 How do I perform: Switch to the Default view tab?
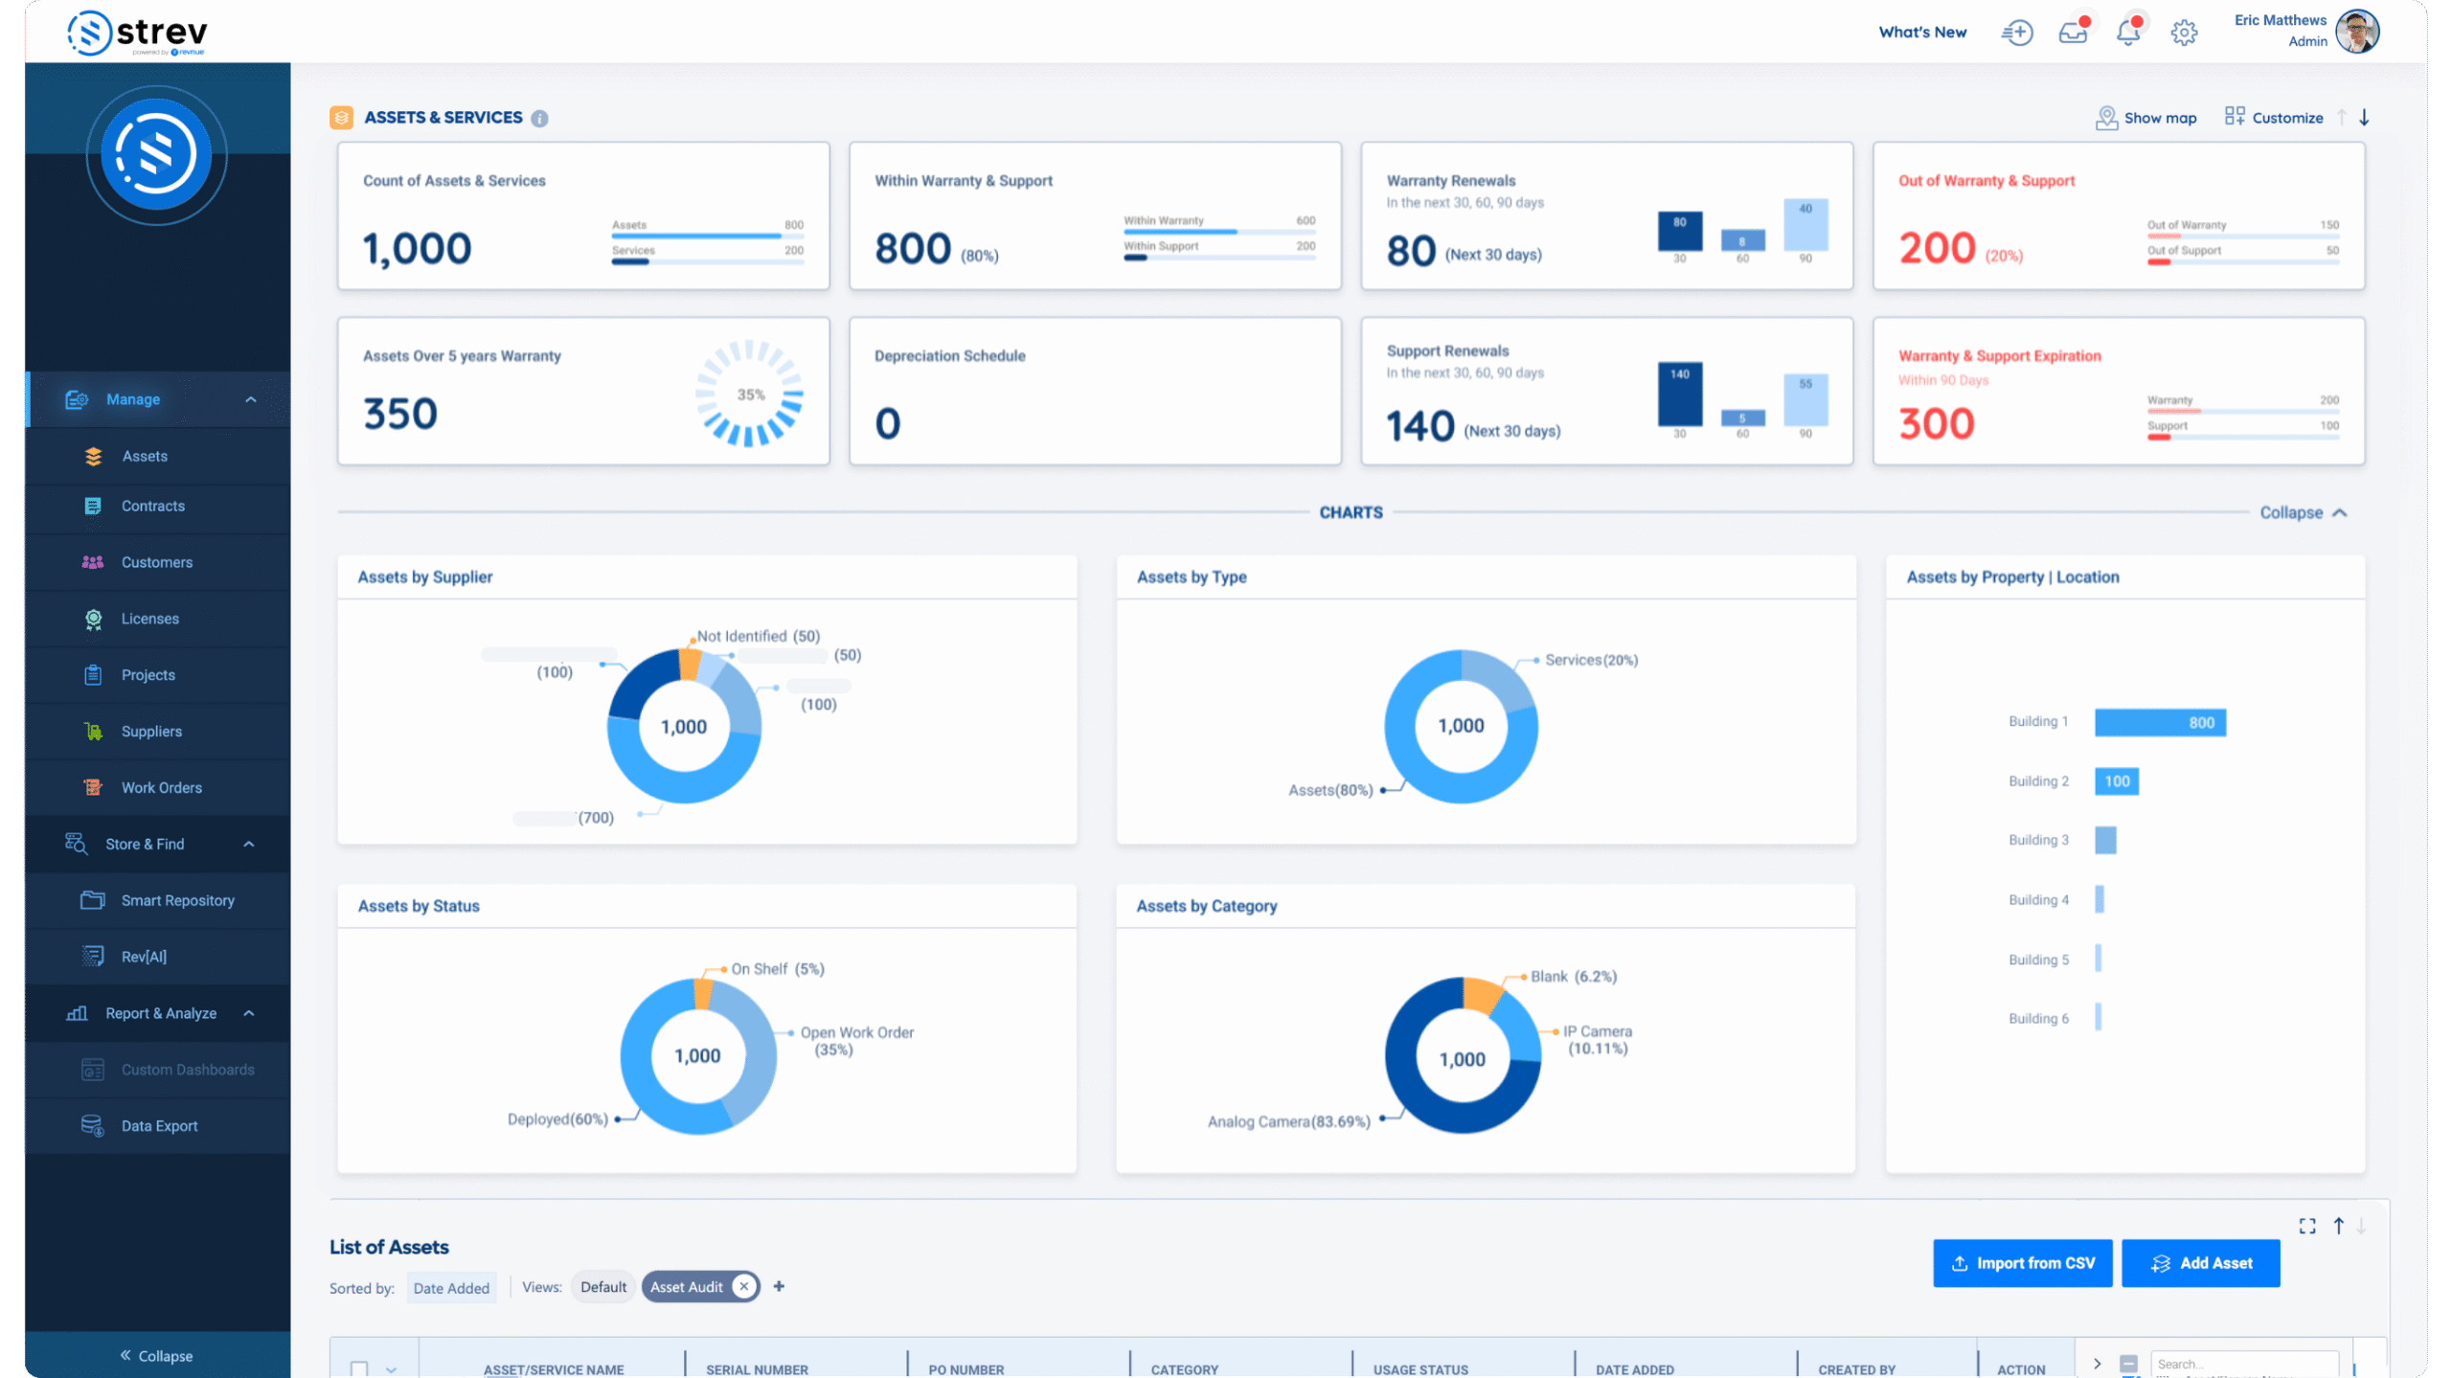pos(602,1286)
